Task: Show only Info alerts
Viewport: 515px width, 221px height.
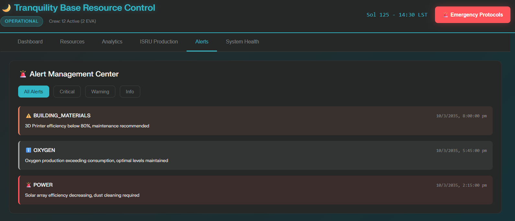Action: click(x=130, y=92)
